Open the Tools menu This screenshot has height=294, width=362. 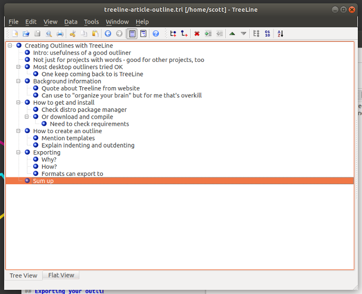click(x=91, y=22)
